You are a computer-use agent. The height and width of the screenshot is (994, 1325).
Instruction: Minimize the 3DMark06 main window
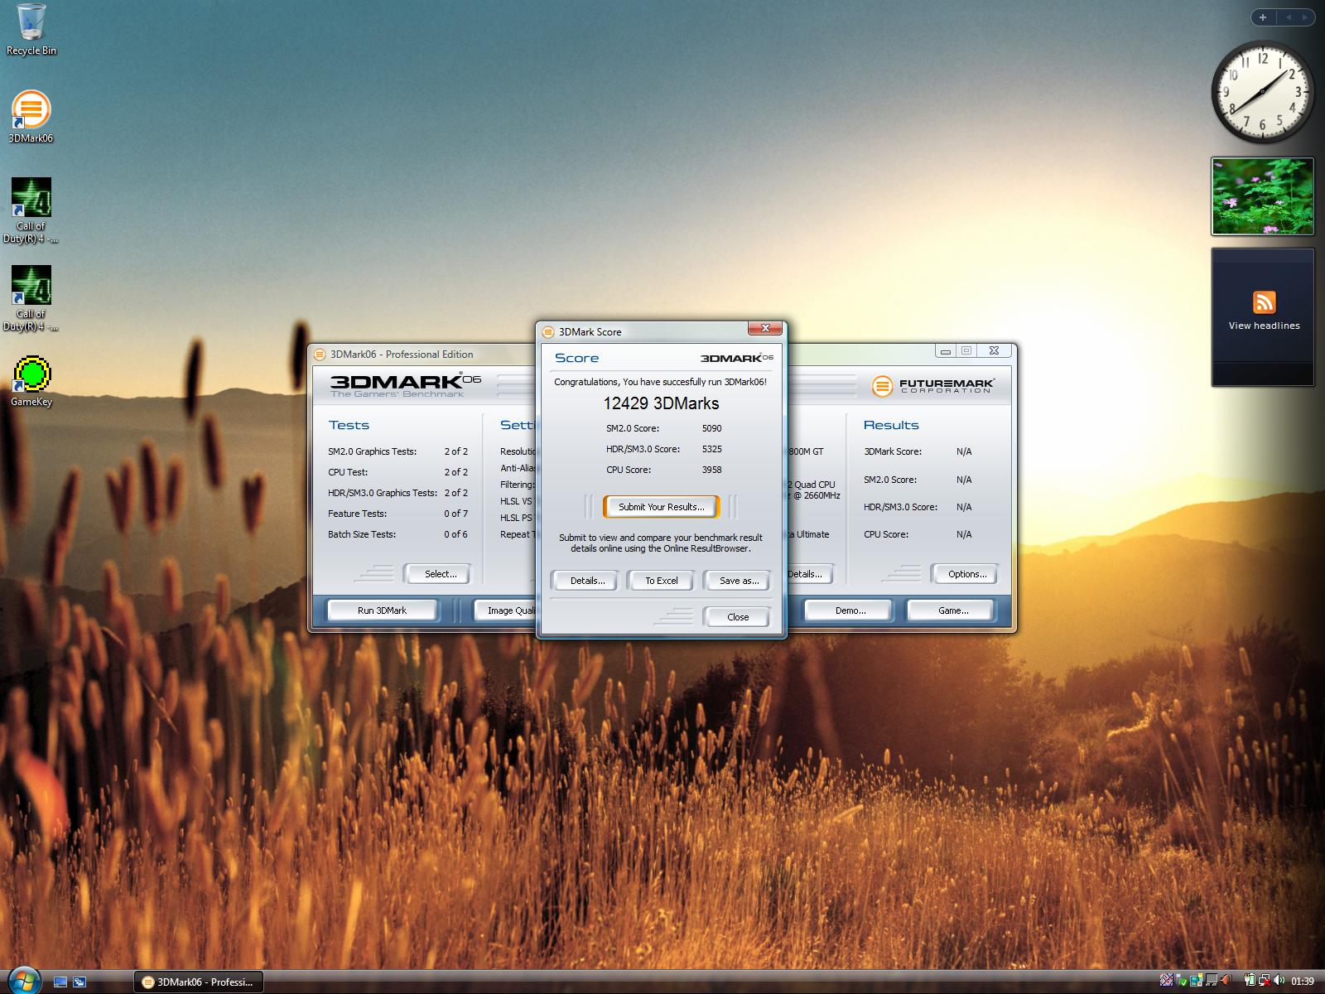tap(946, 351)
